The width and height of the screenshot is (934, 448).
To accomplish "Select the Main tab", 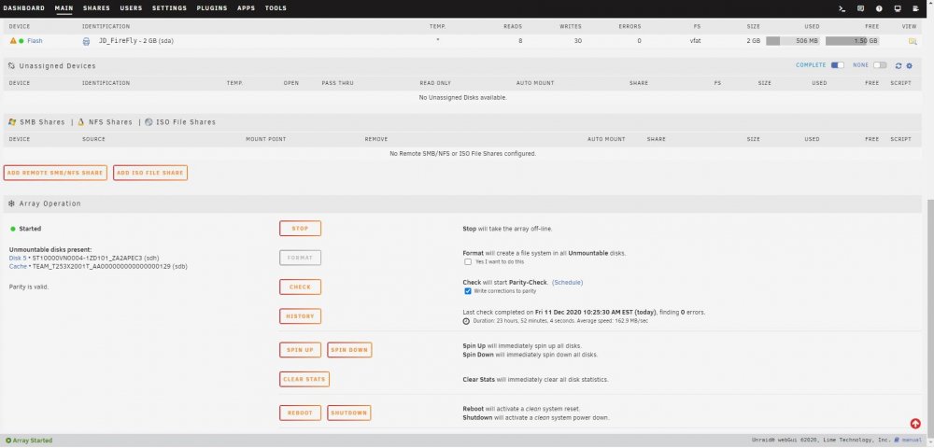I will (64, 8).
